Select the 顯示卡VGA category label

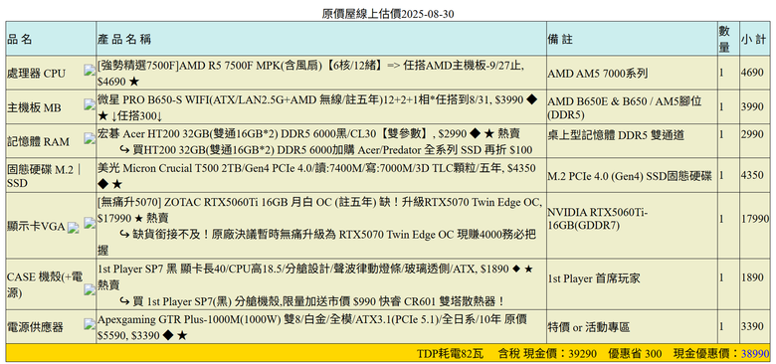pyautogui.click(x=36, y=227)
